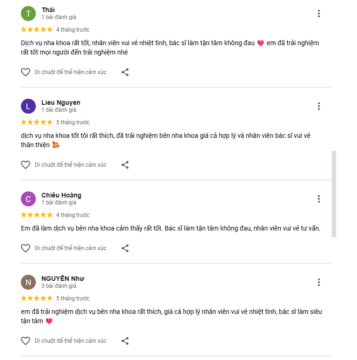Click Lieu Nguyen's purple avatar
This screenshot has height=360, width=357.
pos(28,106)
